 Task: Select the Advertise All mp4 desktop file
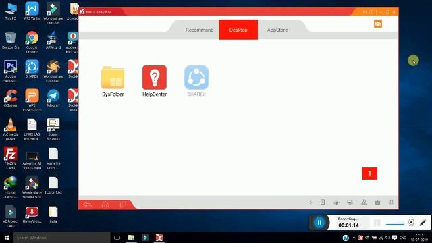pyautogui.click(x=32, y=160)
